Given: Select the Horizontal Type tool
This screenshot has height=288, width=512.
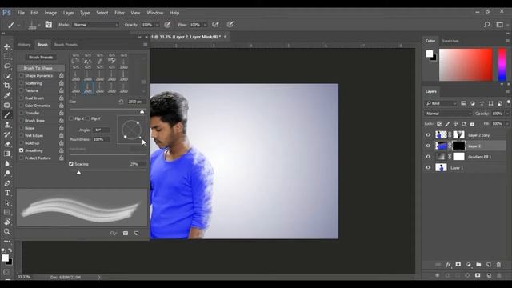Looking at the screenshot, I should 7,193.
